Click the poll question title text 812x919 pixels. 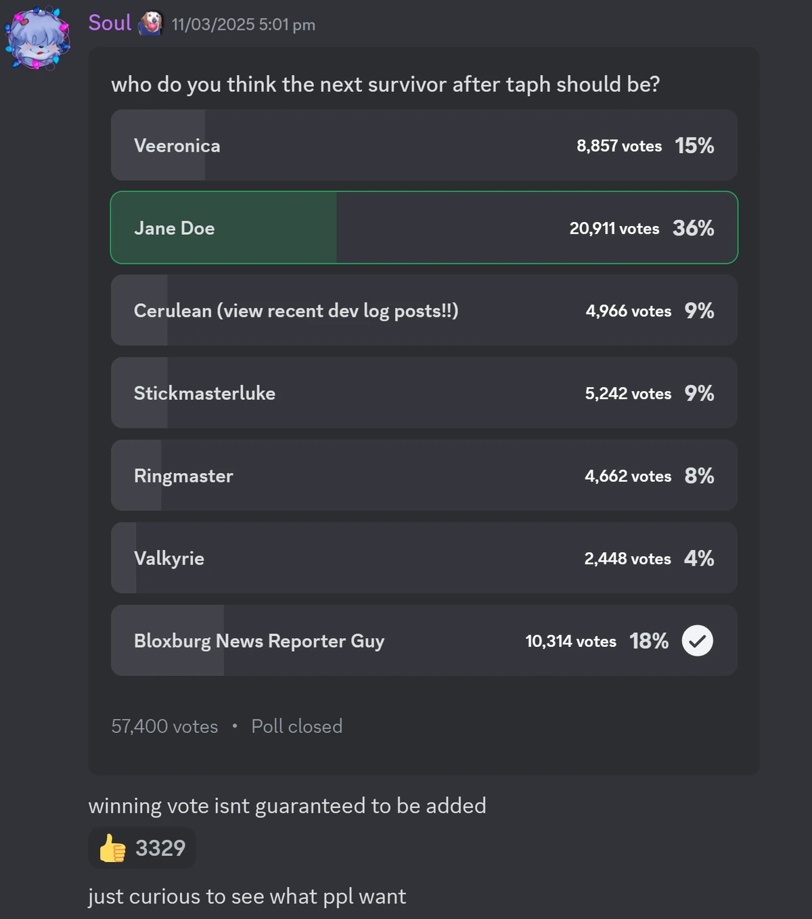point(385,84)
